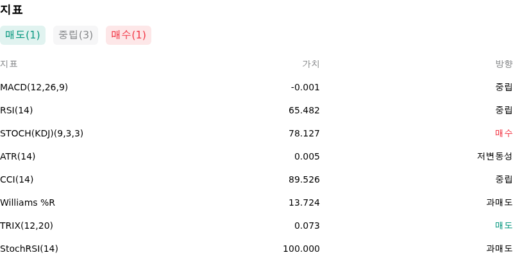Open the MACD(12,26,9) indicator row

[256, 87]
